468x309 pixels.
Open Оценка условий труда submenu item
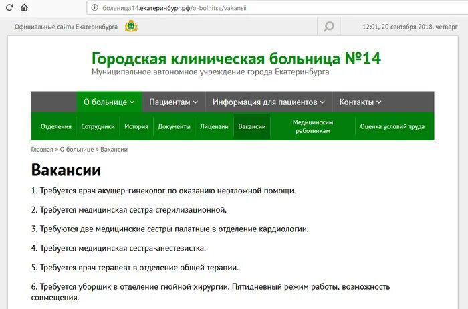click(392, 126)
